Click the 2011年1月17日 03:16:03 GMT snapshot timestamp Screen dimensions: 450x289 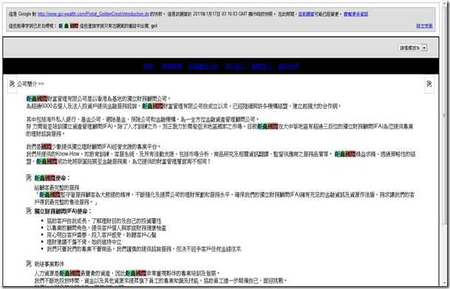pyautogui.click(x=220, y=14)
